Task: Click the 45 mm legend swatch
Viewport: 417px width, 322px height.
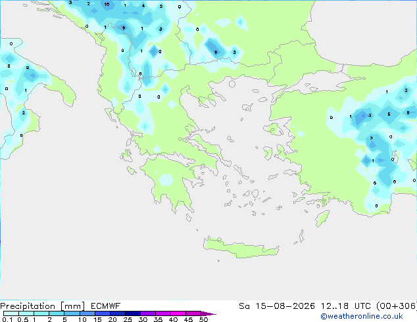Action: (x=193, y=313)
